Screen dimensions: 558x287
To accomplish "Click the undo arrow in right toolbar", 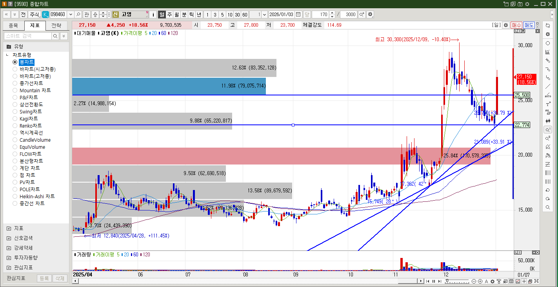I will point(548,190).
